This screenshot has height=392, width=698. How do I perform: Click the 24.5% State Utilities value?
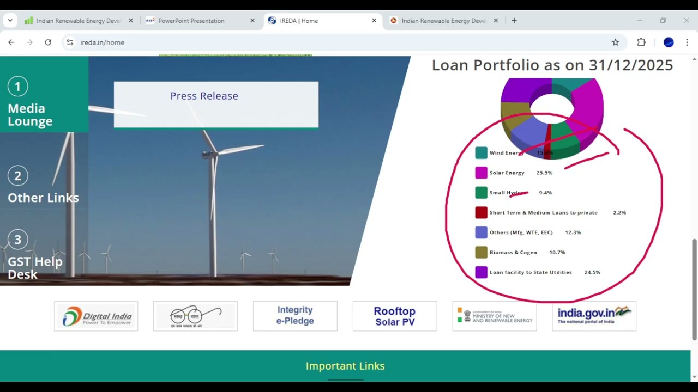click(592, 272)
